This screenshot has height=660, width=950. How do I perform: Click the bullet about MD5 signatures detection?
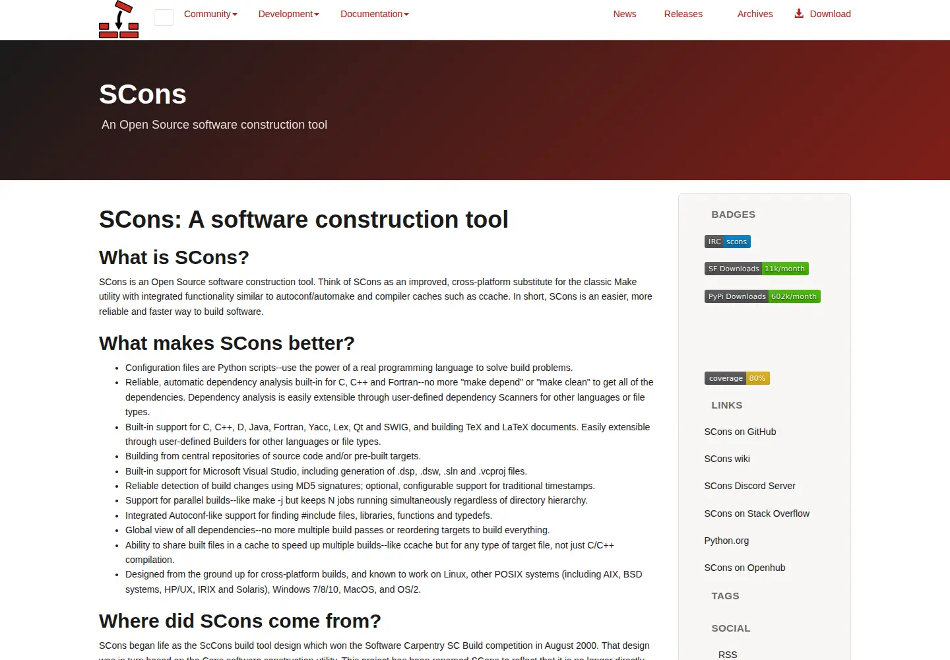point(360,486)
